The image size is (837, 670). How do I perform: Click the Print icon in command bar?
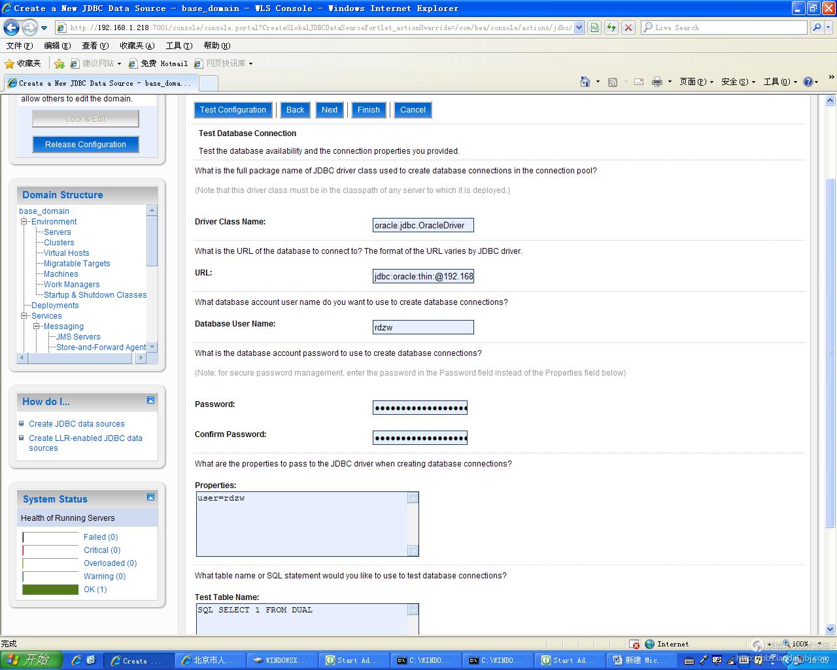click(657, 82)
